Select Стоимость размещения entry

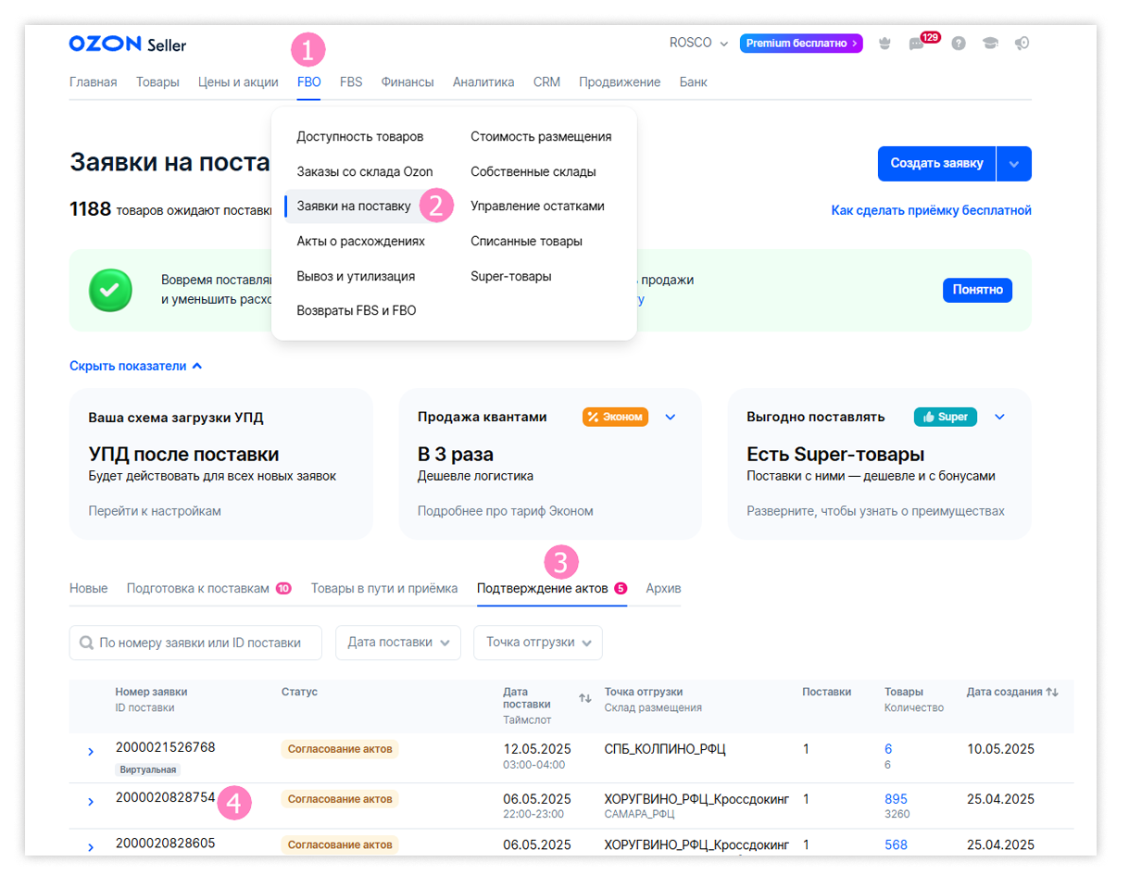[x=541, y=136]
